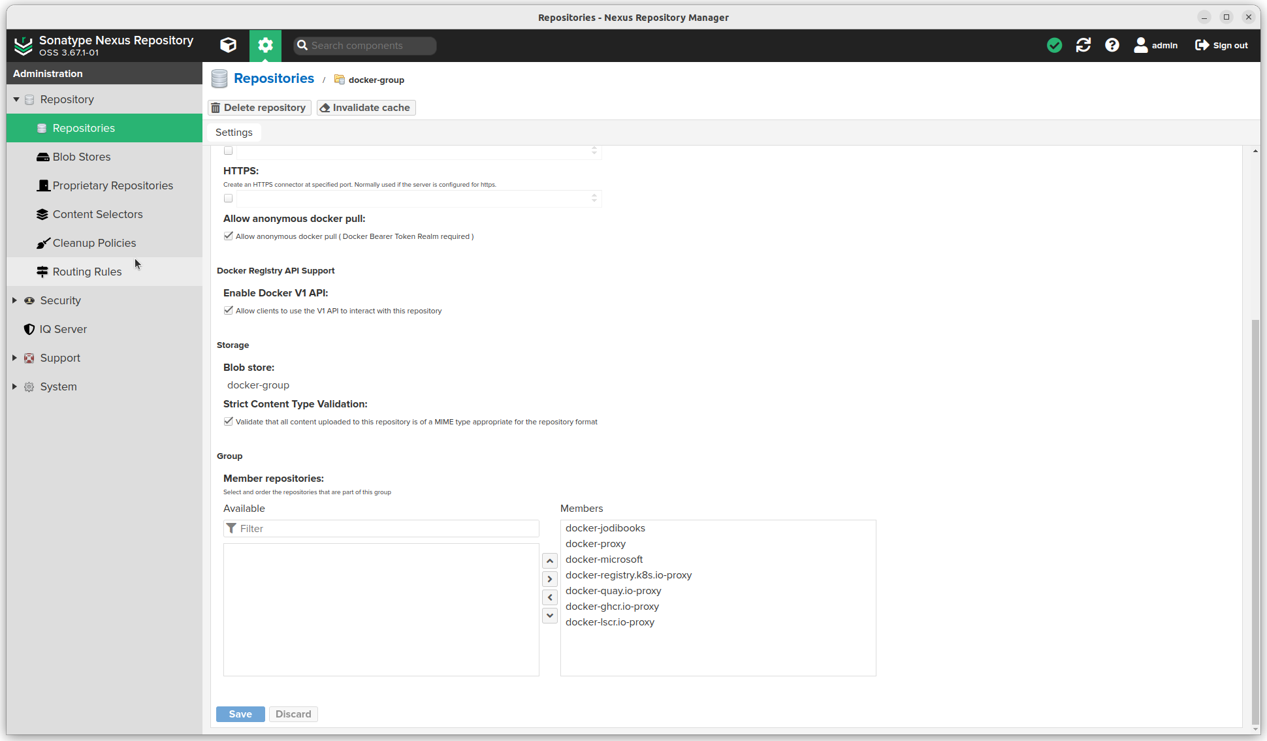Click the HTTPS port input field
This screenshot has height=741, width=1267.
(x=413, y=198)
